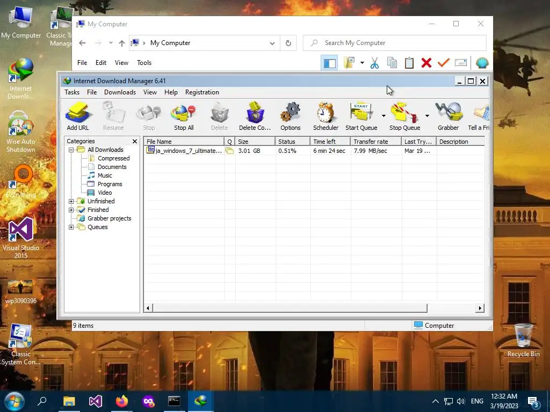The image size is (550, 412).
Task: Click Cut scissors icon in My Computer
Action: [x=374, y=63]
